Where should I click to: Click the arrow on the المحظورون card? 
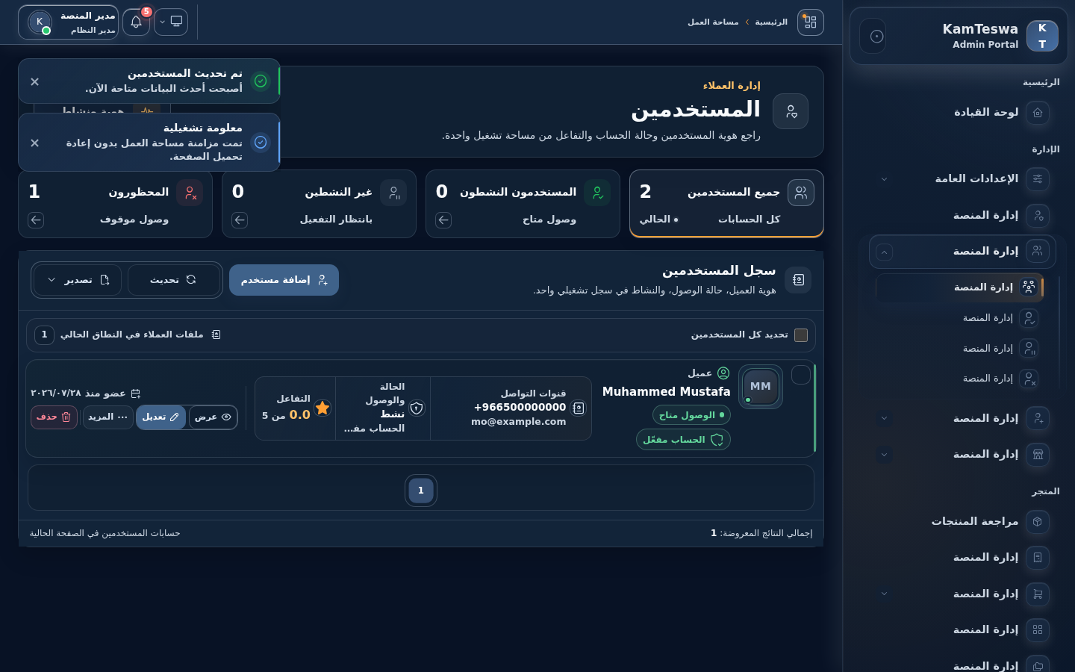[36, 220]
